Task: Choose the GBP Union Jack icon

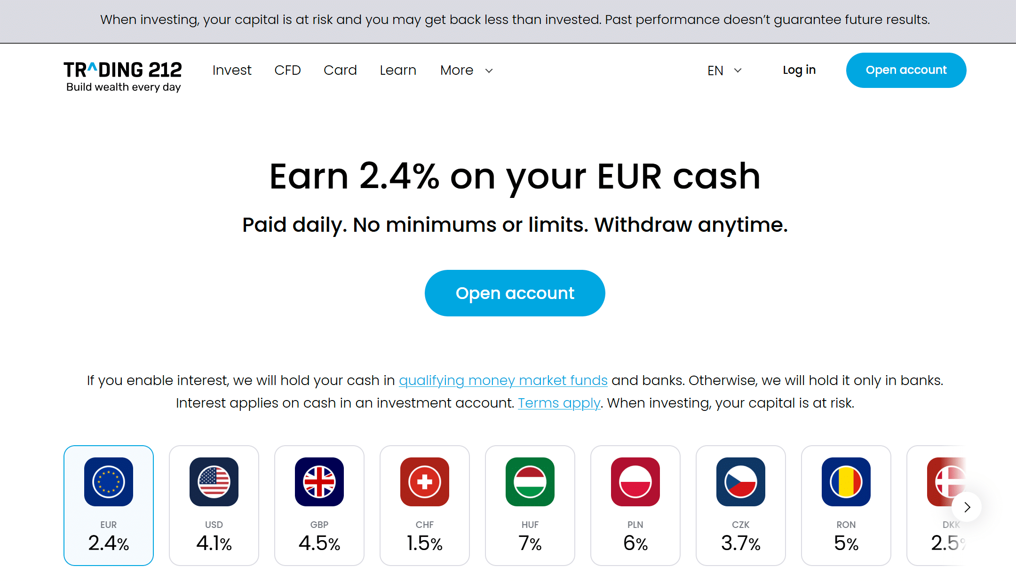Action: click(x=319, y=482)
